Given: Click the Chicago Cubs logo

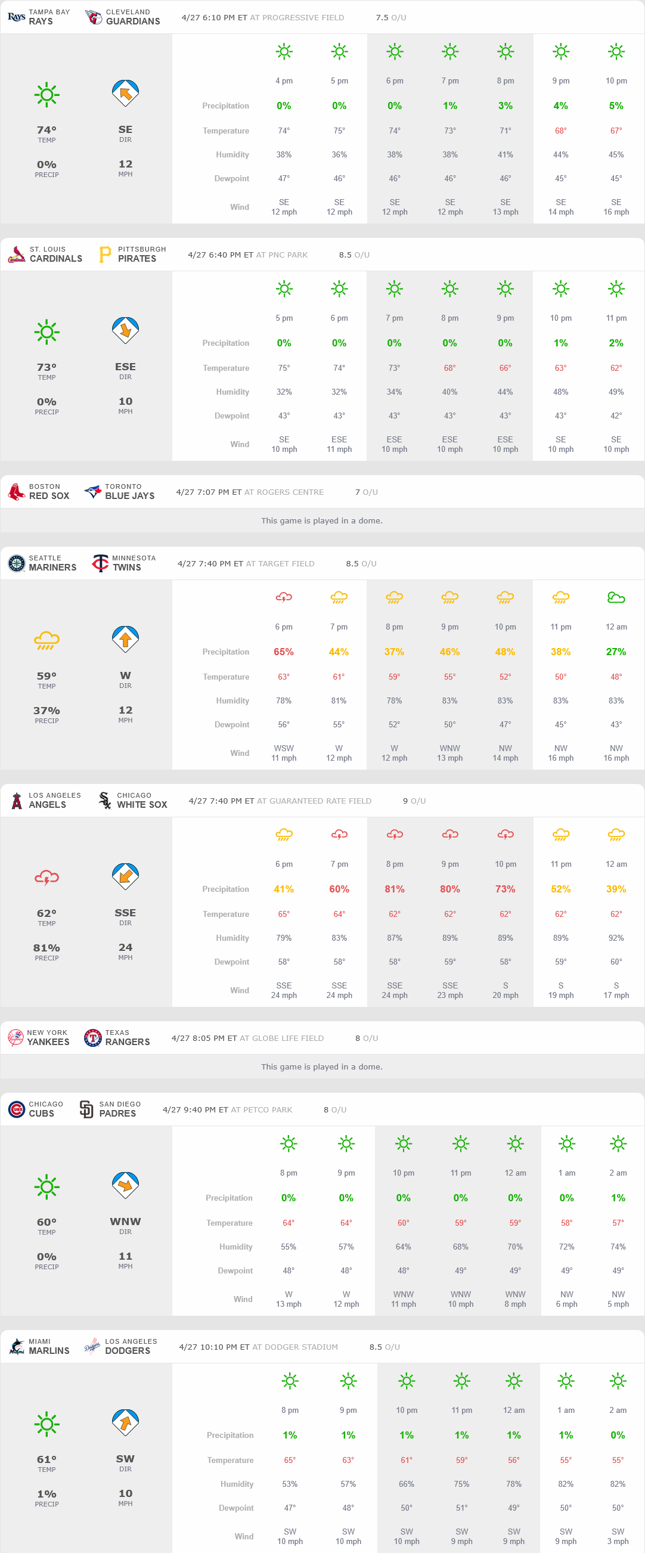Looking at the screenshot, I should click(16, 1109).
